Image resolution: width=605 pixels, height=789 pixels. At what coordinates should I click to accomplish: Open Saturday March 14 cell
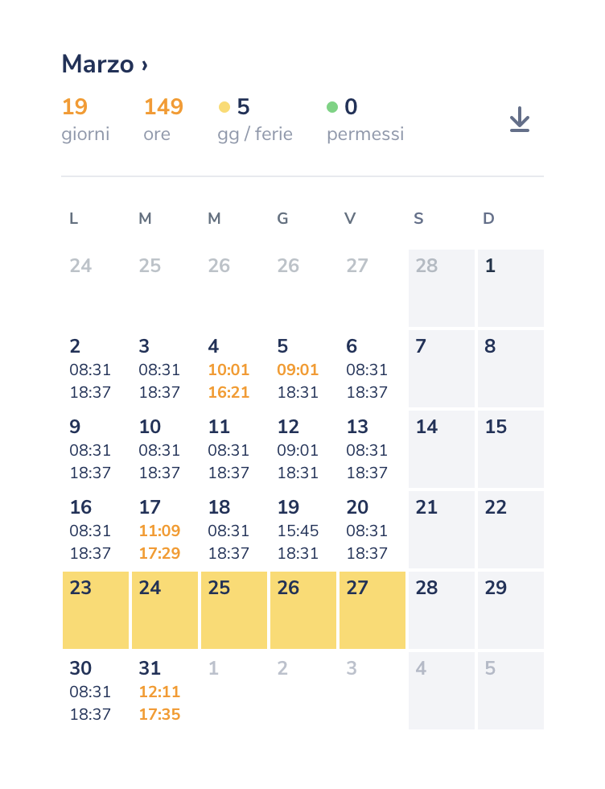(x=441, y=448)
